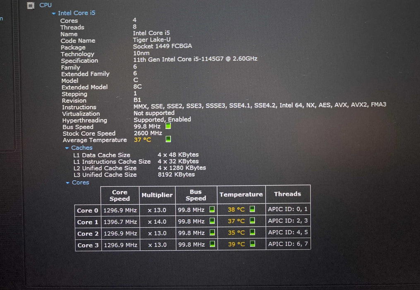Click the Revision B1 value
Screen dimensions: 420x290
137,100
